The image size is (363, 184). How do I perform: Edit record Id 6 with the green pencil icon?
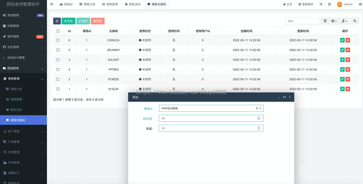tap(342, 40)
